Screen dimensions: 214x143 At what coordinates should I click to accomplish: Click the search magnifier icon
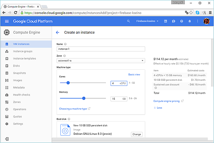tap(129, 21)
